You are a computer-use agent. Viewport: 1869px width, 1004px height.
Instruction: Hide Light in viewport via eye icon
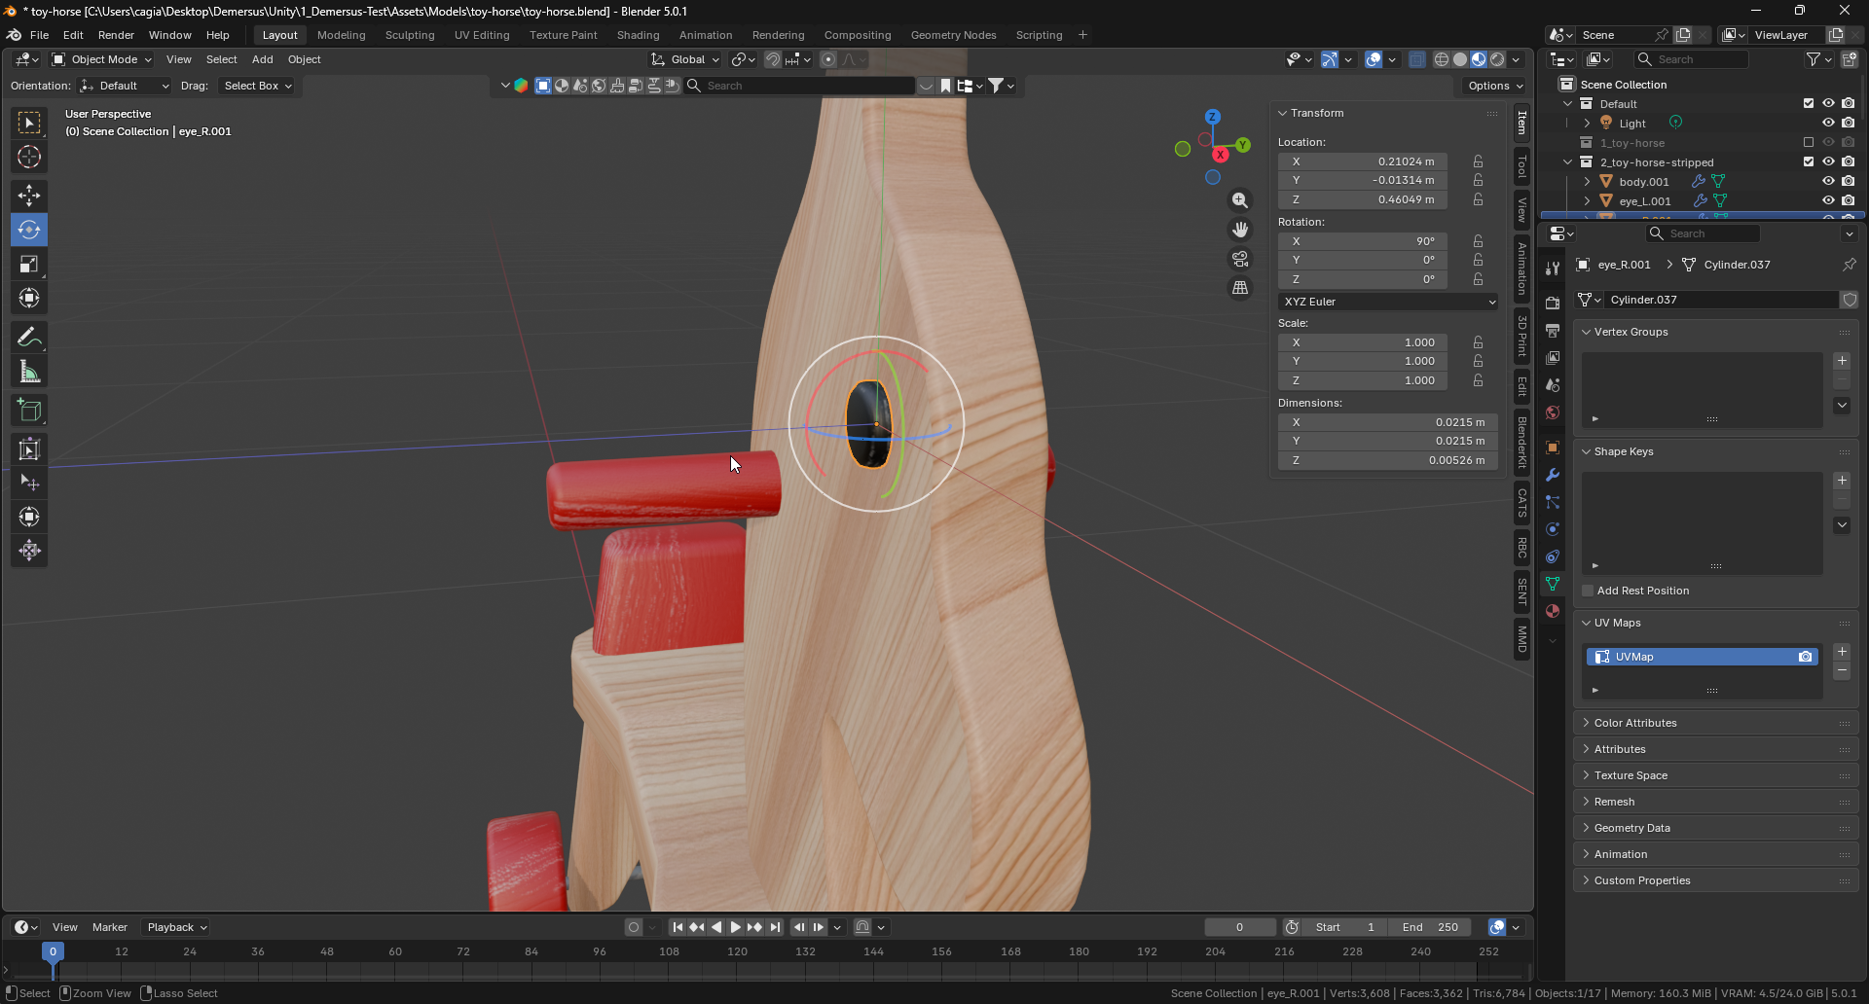click(1828, 123)
